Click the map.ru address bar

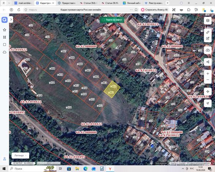[33, 10]
